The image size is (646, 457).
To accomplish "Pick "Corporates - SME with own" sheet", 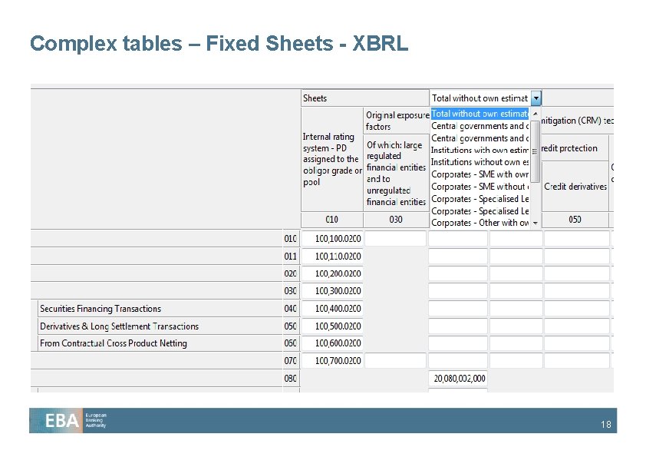I will pyautogui.click(x=476, y=174).
